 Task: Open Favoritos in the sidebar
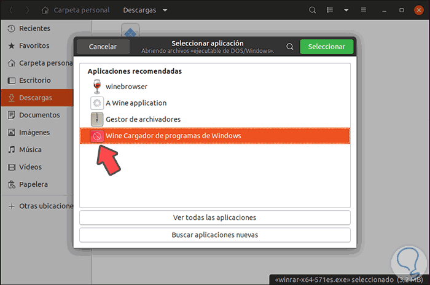(x=37, y=46)
